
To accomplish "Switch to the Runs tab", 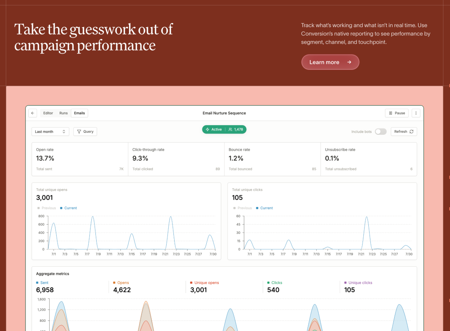I will (63, 113).
